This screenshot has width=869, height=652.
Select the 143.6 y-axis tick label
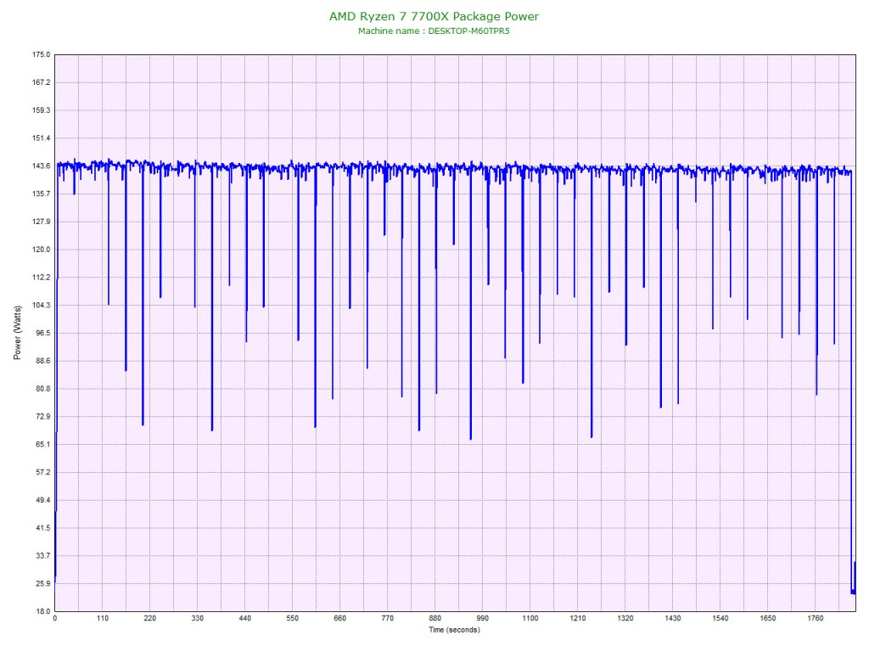41,166
